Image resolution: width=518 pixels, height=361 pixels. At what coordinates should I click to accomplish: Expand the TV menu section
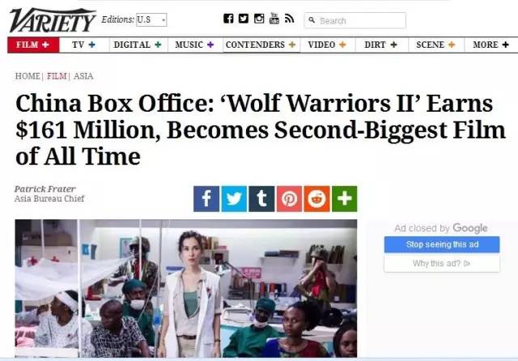tap(84, 45)
